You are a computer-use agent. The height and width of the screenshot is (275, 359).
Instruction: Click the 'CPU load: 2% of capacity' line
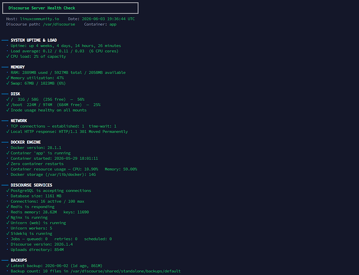pyautogui.click(x=38, y=57)
